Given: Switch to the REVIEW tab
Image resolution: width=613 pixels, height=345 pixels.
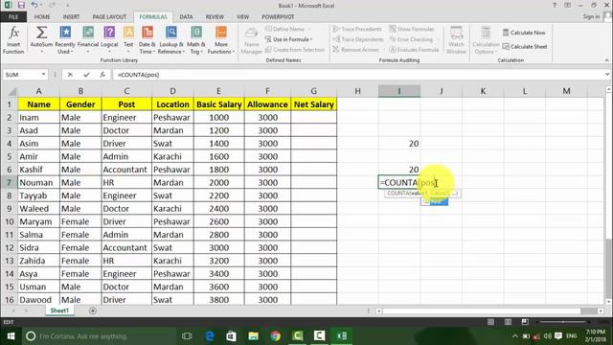Looking at the screenshot, I should [x=215, y=17].
